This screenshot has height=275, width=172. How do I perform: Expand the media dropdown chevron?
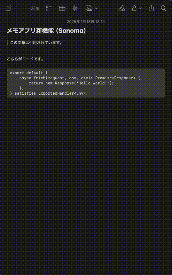(96, 8)
